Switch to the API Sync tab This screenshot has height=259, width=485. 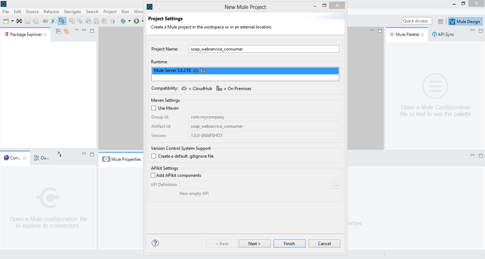pyautogui.click(x=443, y=35)
